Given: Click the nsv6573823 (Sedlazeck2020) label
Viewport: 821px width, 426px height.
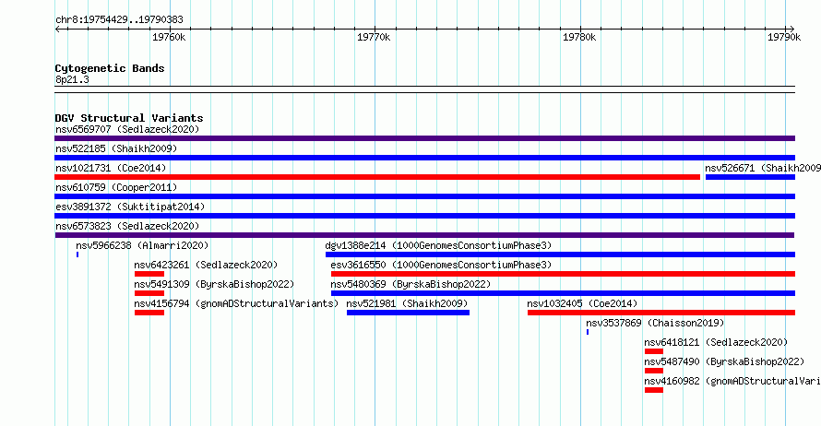Looking at the screenshot, I should tap(127, 226).
